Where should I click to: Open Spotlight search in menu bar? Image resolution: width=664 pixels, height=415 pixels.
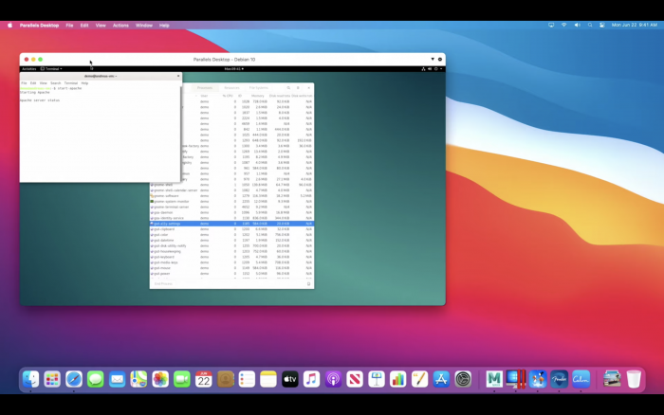[590, 25]
